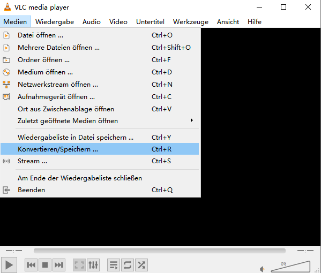The width and height of the screenshot is (321, 273).
Task: Open the Audio menu
Action: tap(92, 21)
